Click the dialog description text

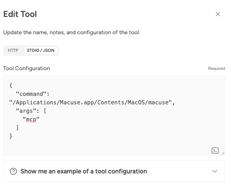click(71, 32)
